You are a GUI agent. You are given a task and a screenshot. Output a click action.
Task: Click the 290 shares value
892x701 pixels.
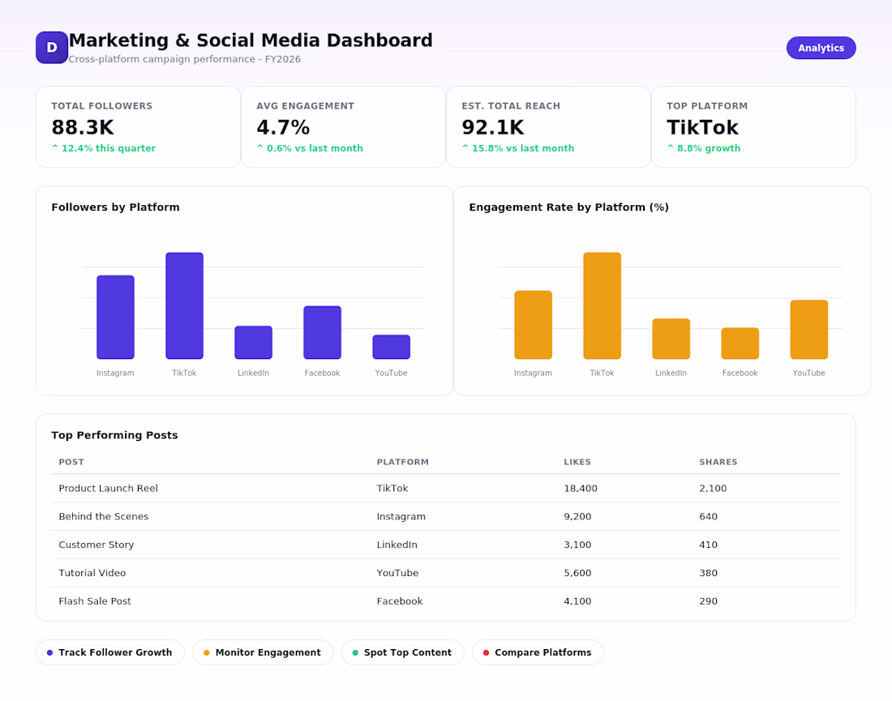[x=708, y=601]
